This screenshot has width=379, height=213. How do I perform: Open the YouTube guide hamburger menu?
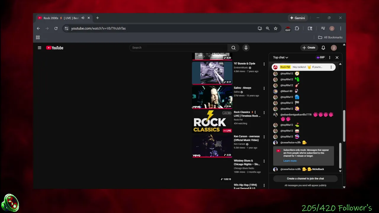point(39,48)
